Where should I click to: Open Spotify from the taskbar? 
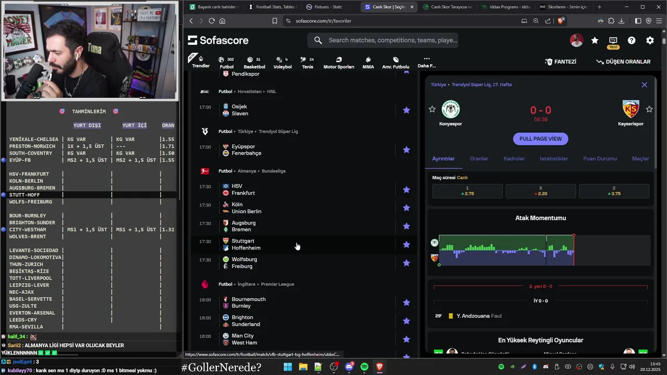click(x=364, y=367)
